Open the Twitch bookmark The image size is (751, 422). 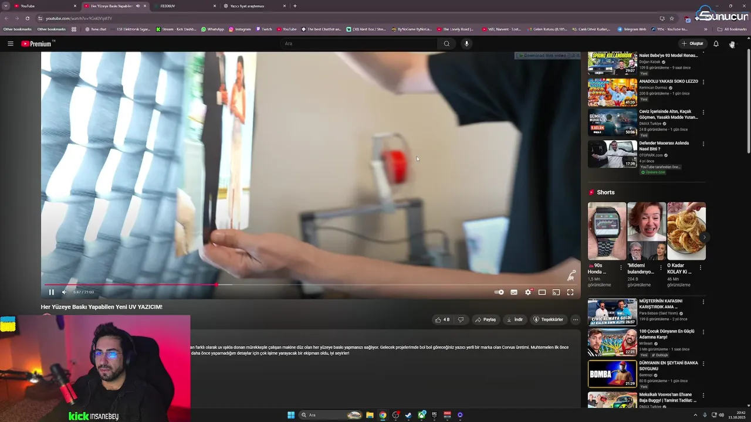coord(263,29)
